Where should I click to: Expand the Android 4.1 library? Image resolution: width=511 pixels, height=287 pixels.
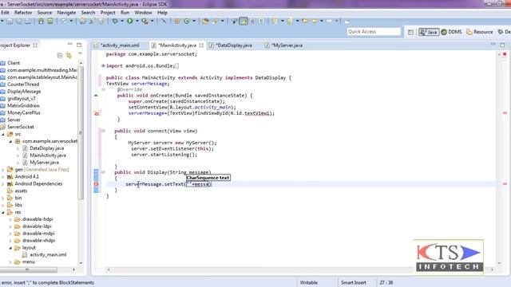[3, 177]
